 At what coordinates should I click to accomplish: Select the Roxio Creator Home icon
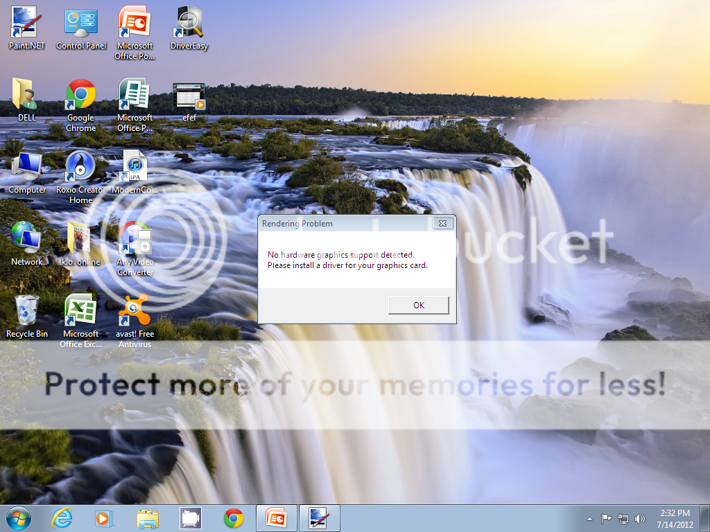pyautogui.click(x=80, y=168)
